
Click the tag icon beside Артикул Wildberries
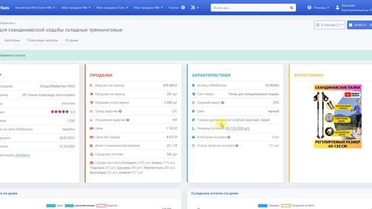point(194,85)
